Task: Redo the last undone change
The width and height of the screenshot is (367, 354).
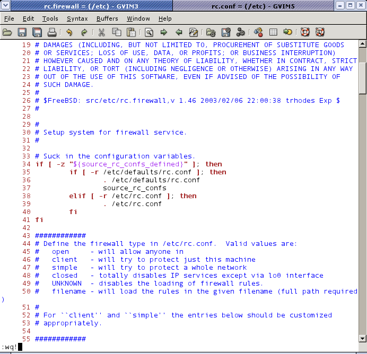Action: tap(84, 32)
